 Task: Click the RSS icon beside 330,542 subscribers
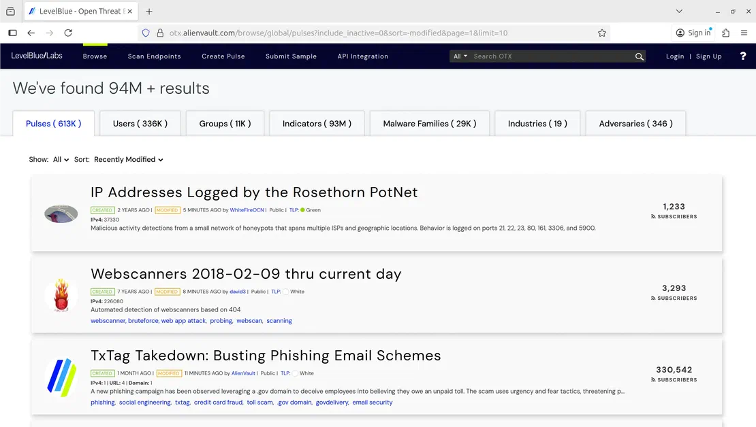tap(653, 380)
